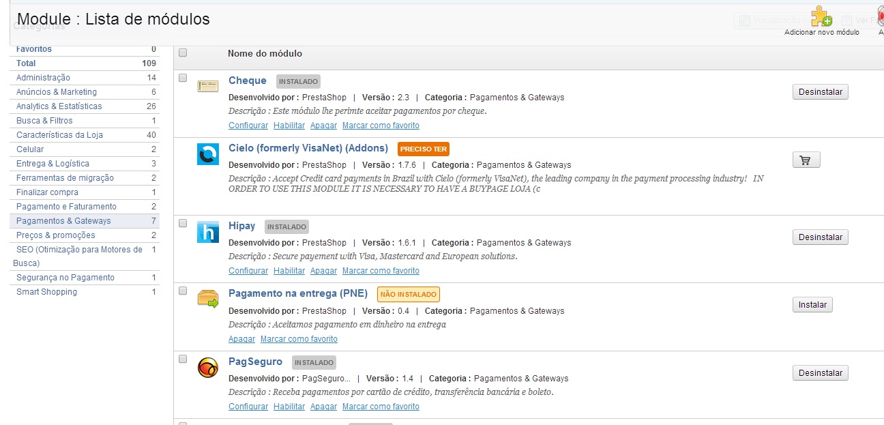Click Apagar under the Cheque module
The width and height of the screenshot is (884, 425).
[x=323, y=126]
